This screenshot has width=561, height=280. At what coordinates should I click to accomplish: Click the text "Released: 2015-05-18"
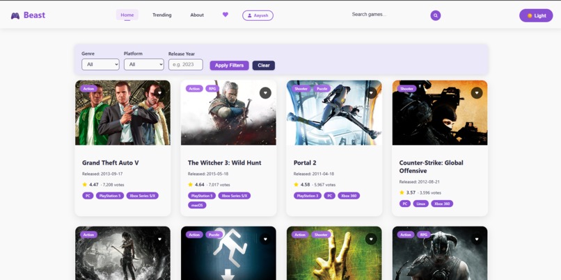[208, 174]
